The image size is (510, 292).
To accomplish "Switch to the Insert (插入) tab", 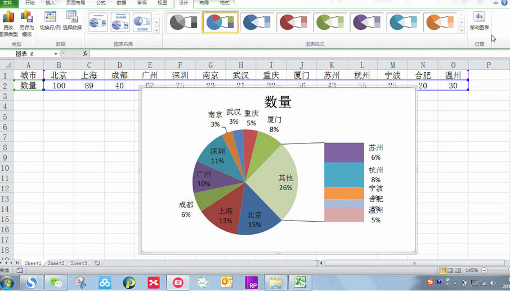I will point(50,3).
